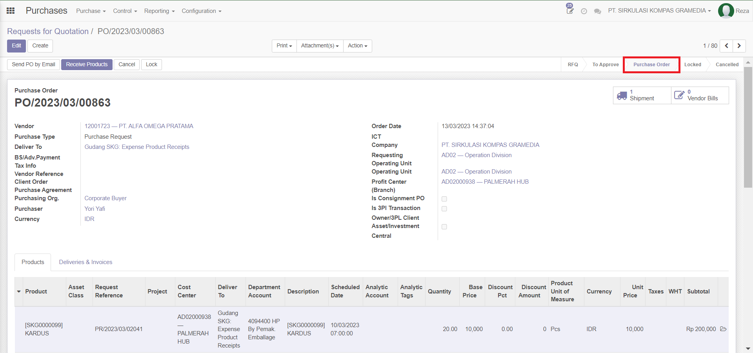Sort by Scheduled Date column header
Viewport: 753px width, 353px height.
click(x=345, y=291)
